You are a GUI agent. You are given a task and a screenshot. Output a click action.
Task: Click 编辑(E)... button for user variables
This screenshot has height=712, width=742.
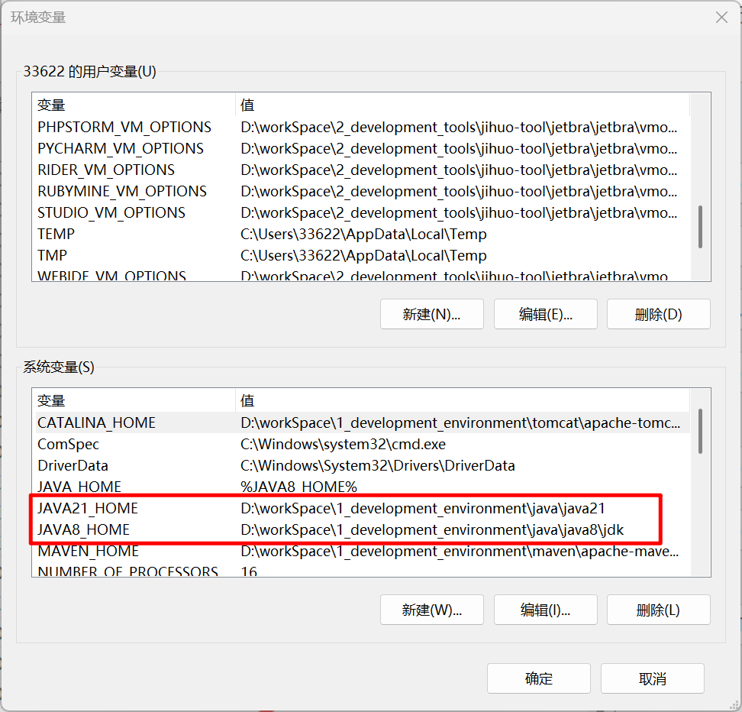click(545, 314)
